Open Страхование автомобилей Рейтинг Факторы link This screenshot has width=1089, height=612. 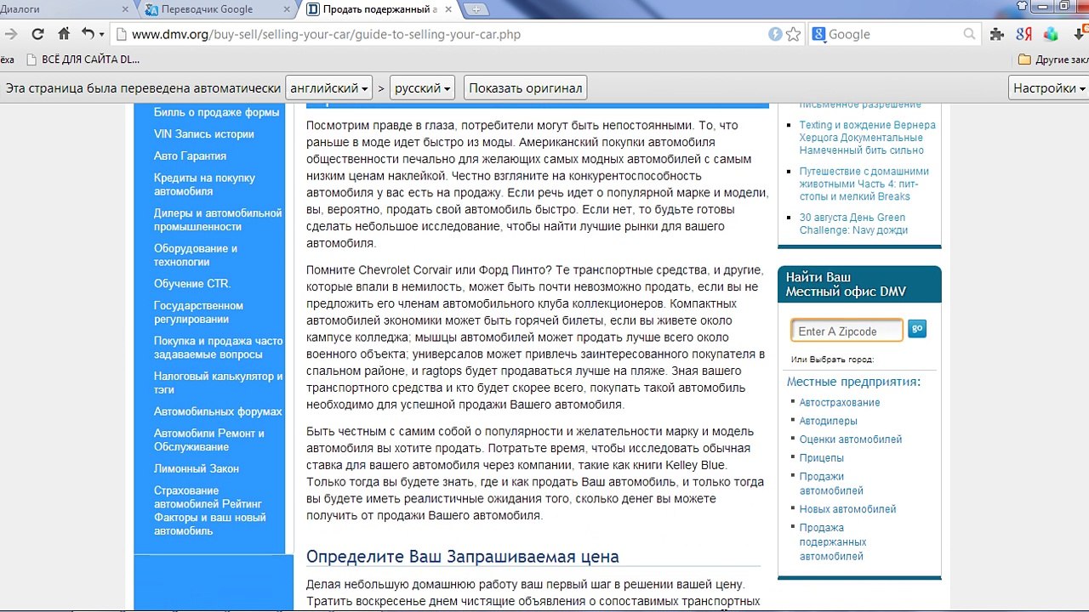point(210,510)
